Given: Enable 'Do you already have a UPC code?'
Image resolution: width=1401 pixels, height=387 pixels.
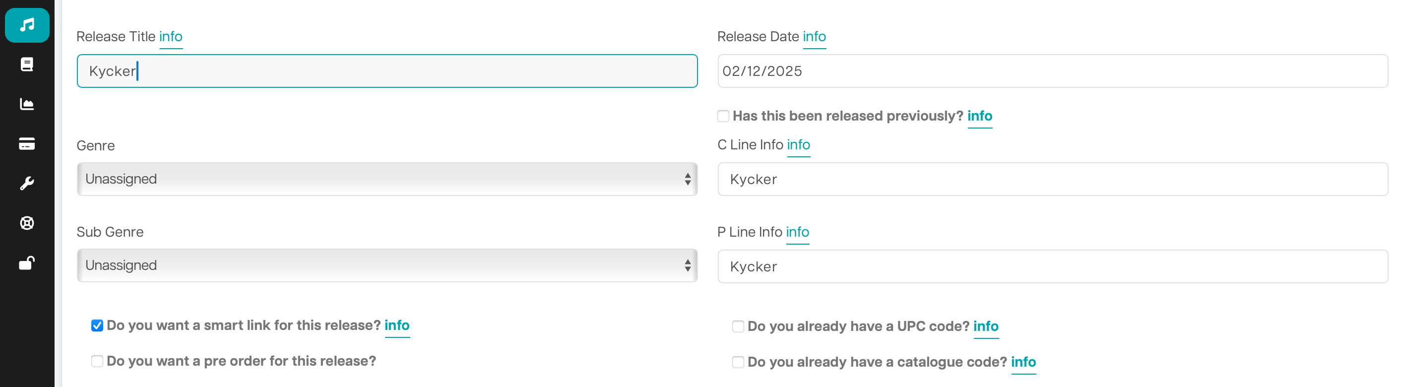Looking at the screenshot, I should point(738,326).
